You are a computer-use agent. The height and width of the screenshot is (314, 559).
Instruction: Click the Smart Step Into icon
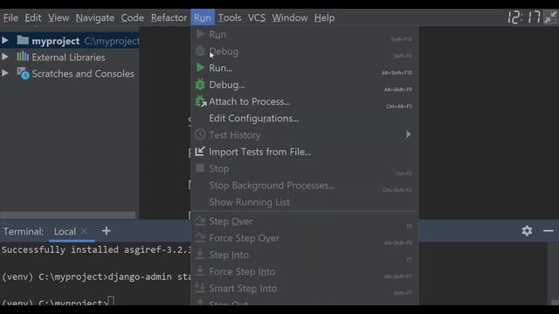tap(200, 287)
